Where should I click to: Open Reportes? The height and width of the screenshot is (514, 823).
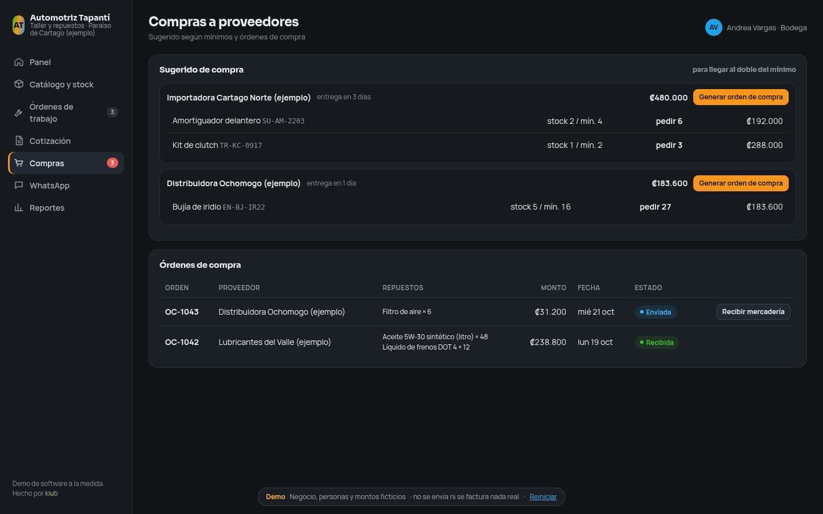click(x=66, y=208)
